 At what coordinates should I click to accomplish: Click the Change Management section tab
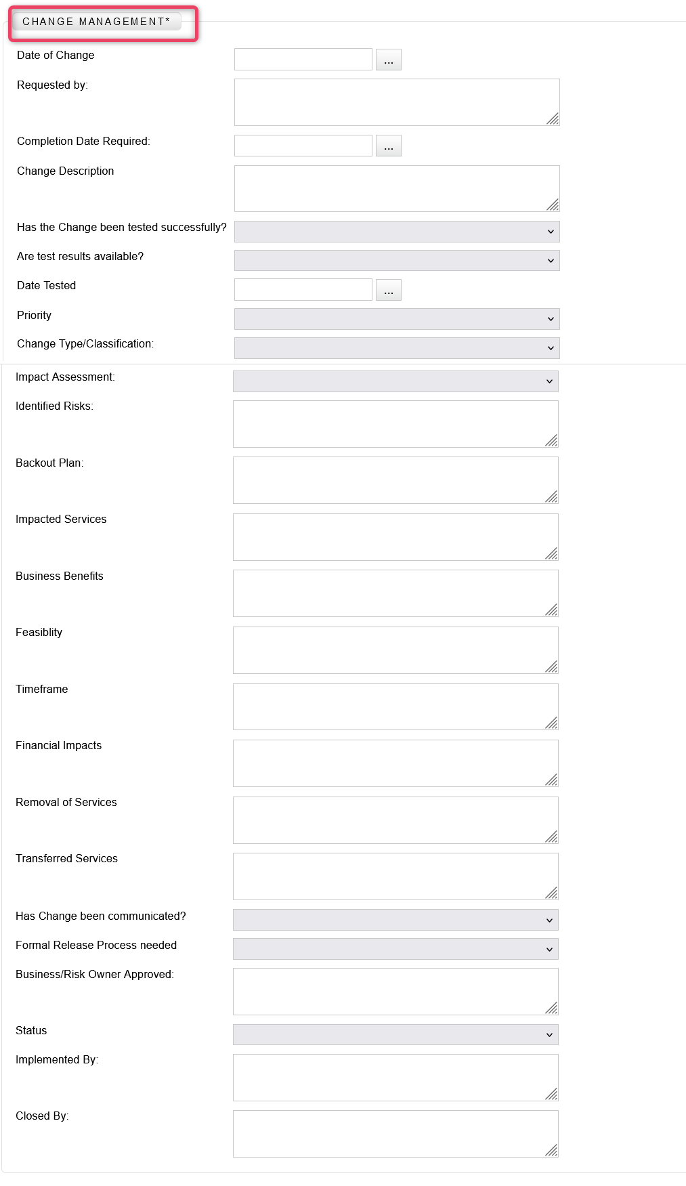click(x=96, y=22)
